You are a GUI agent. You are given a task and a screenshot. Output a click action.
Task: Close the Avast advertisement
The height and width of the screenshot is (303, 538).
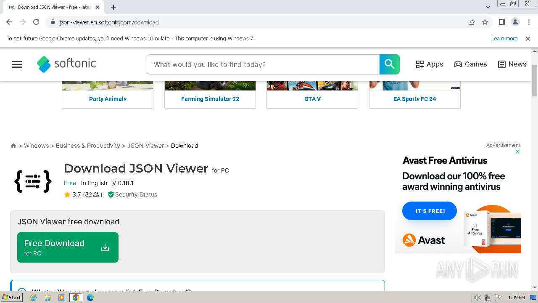point(518,151)
